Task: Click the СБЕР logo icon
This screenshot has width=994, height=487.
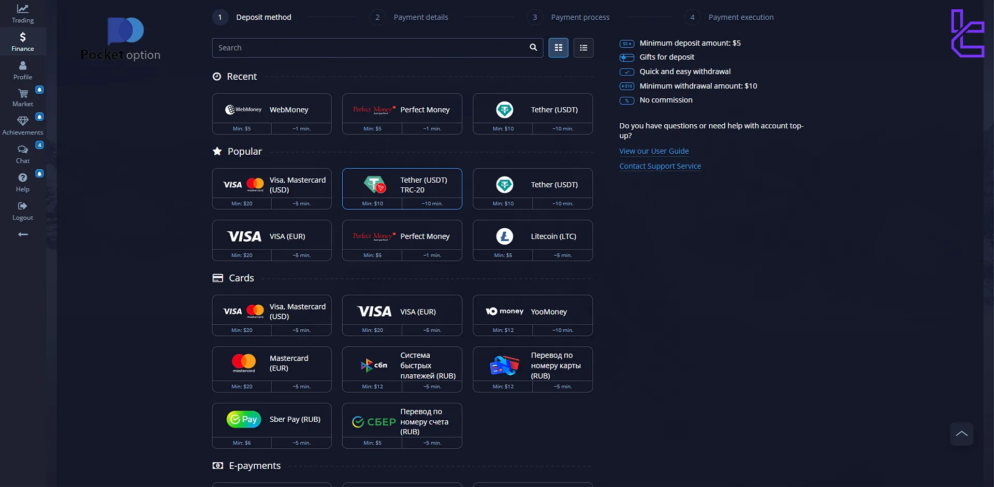Action: pyautogui.click(x=374, y=422)
